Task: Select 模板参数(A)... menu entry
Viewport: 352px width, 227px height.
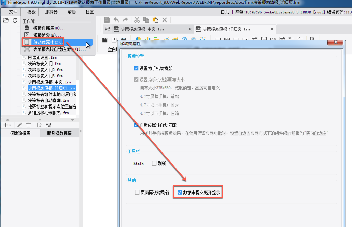Action: pyautogui.click(x=58, y=35)
